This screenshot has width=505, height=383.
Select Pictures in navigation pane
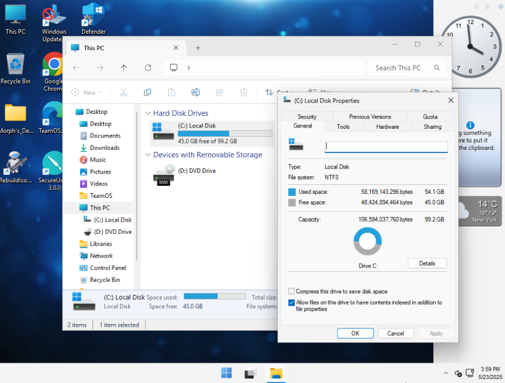96,172
